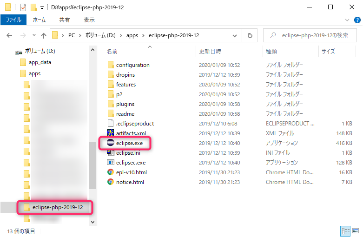Select the plugins folder icon
363x237 pixels.
click(x=111, y=104)
